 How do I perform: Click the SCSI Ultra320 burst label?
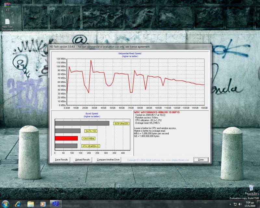(121, 123)
